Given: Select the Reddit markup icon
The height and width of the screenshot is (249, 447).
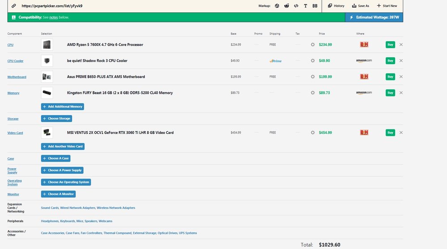Looking at the screenshot, I should [x=286, y=6].
